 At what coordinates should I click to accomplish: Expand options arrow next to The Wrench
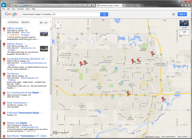point(21,74)
